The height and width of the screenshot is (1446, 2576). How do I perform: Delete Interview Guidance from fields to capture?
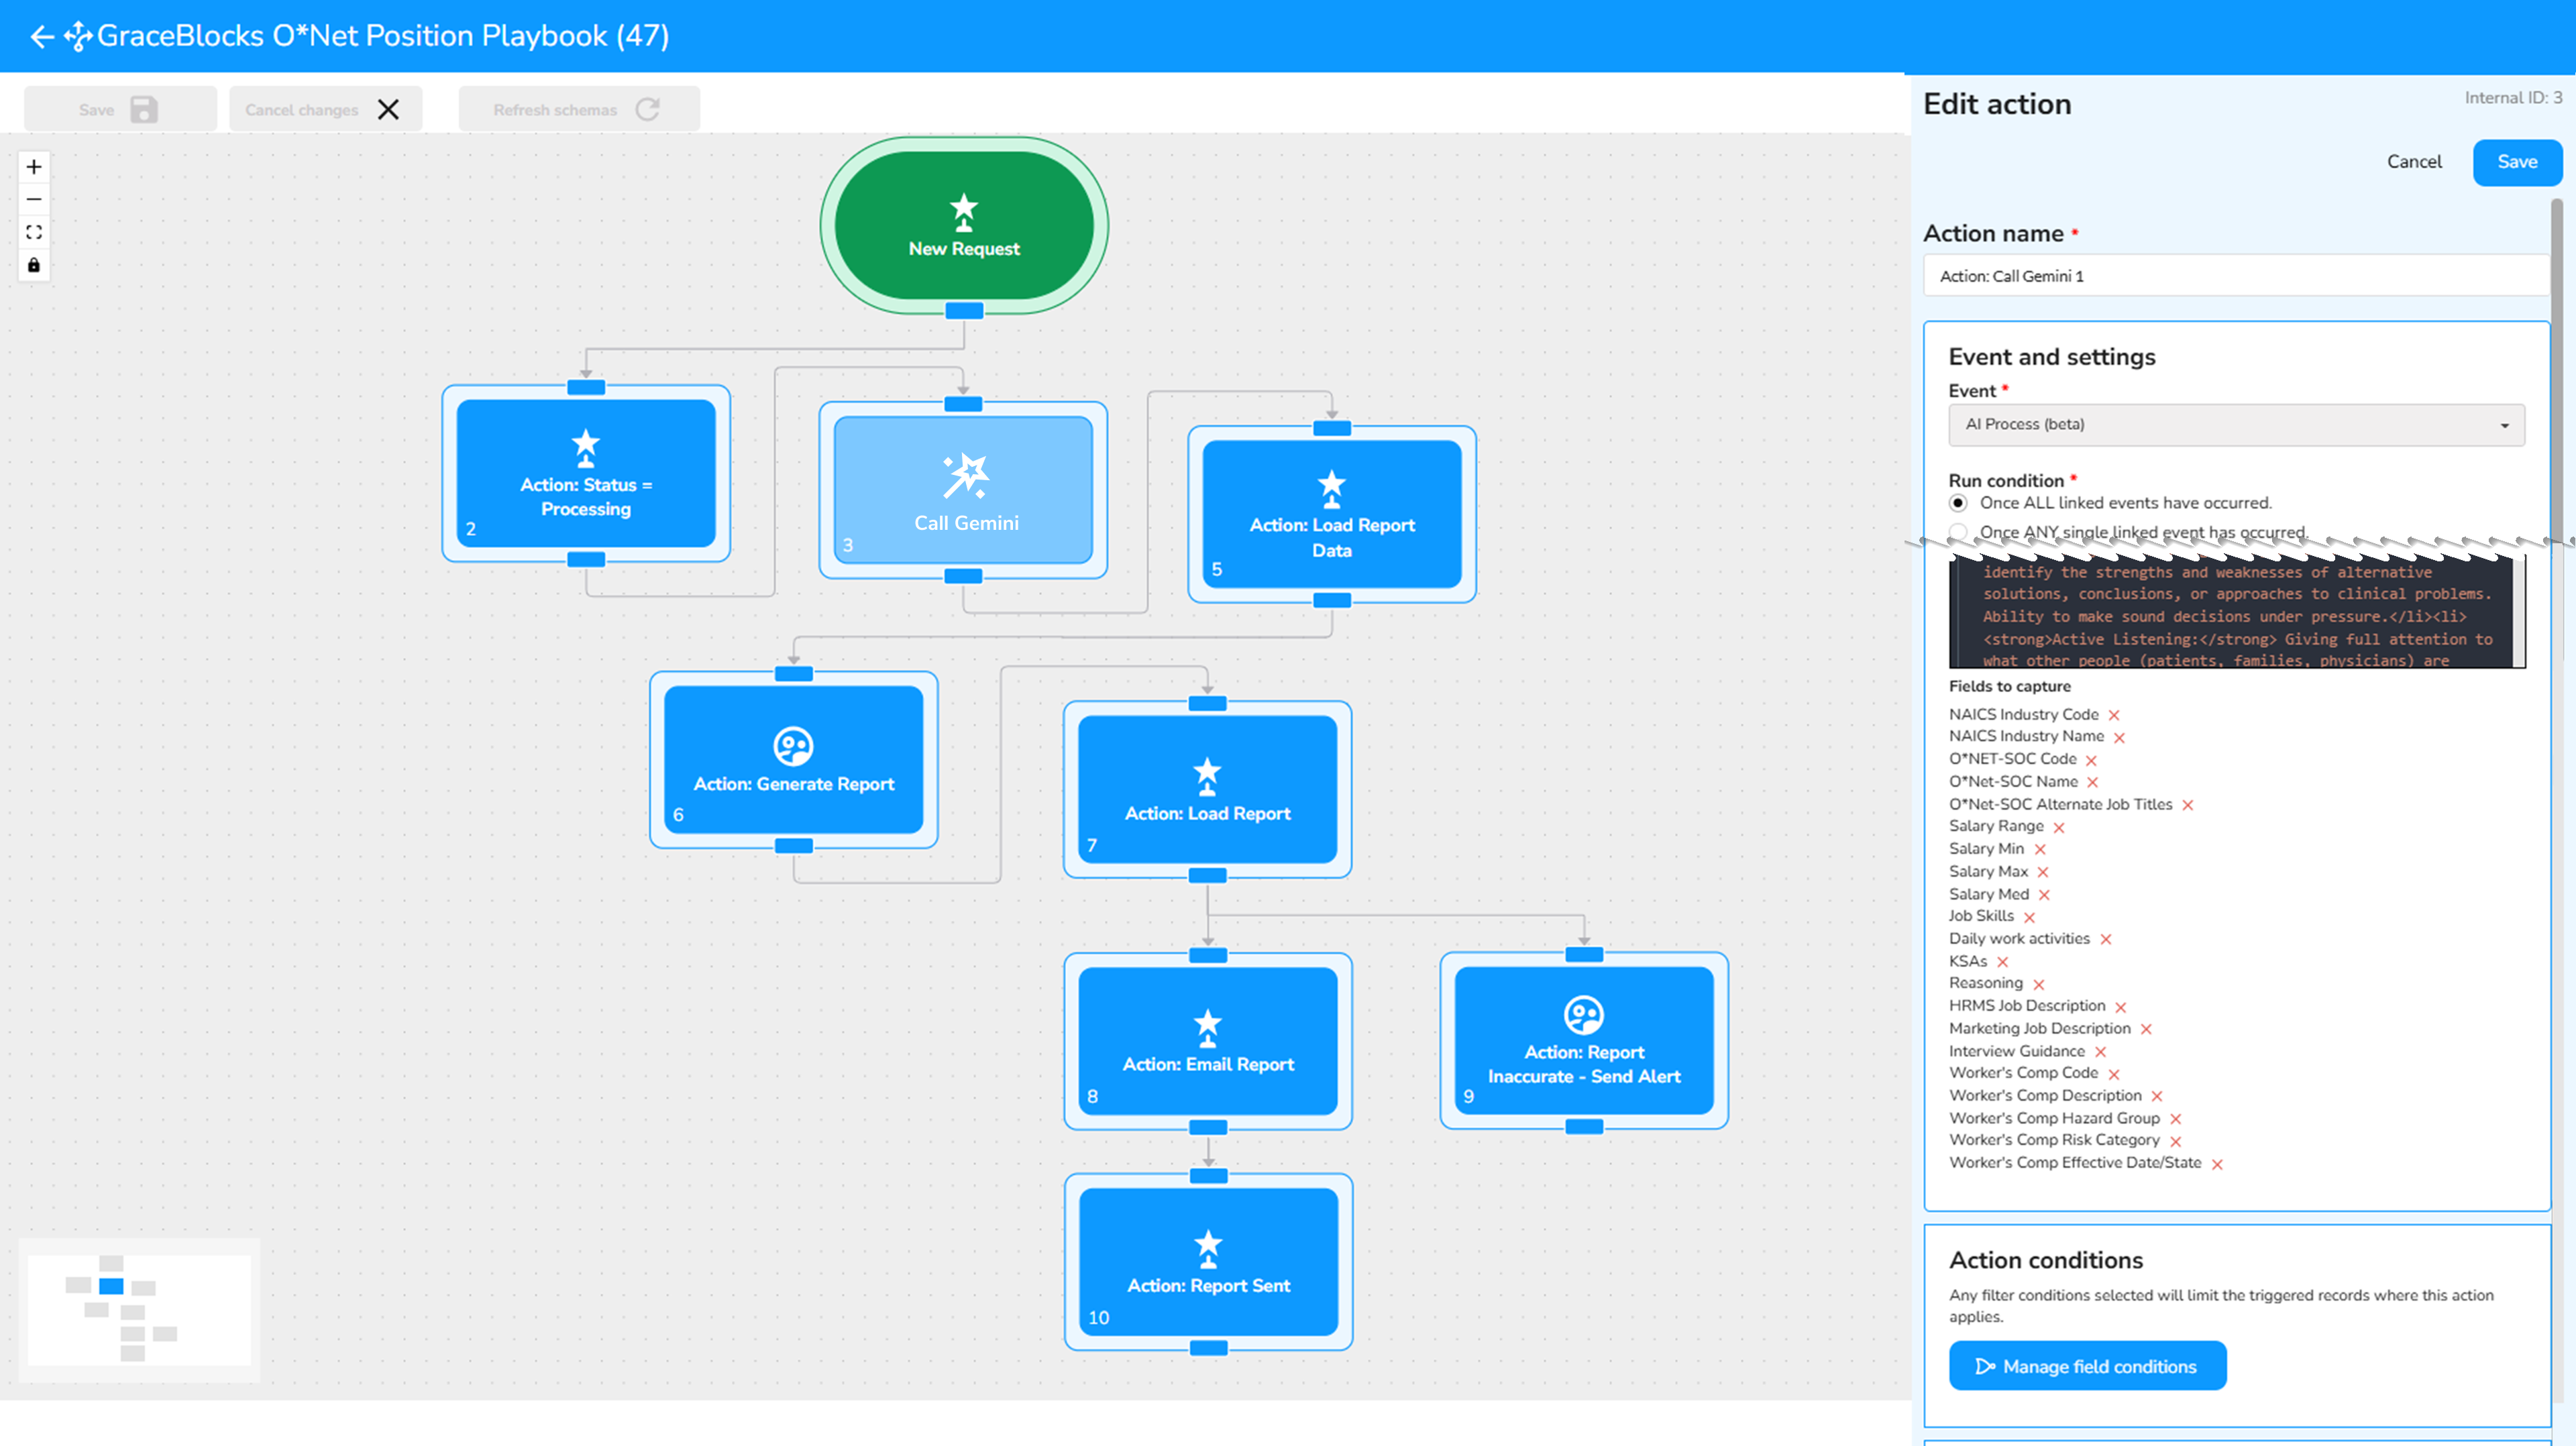(2100, 1053)
